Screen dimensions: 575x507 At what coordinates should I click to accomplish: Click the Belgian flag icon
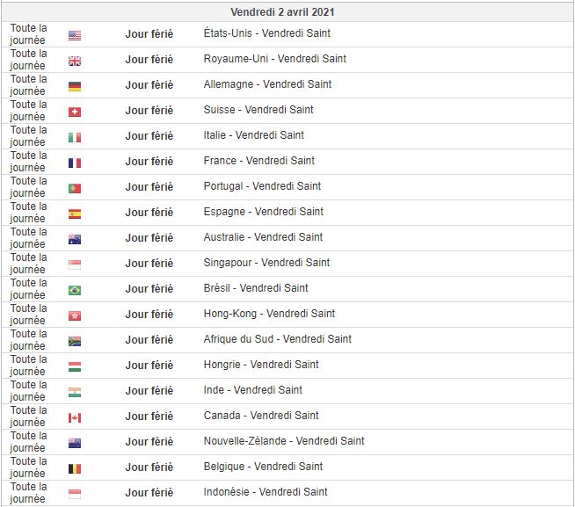click(x=75, y=468)
